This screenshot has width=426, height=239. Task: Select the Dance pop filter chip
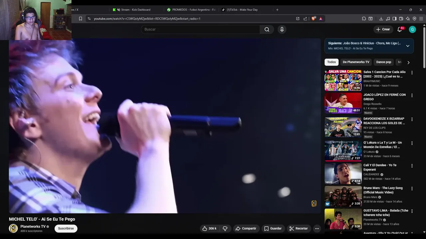click(383, 62)
